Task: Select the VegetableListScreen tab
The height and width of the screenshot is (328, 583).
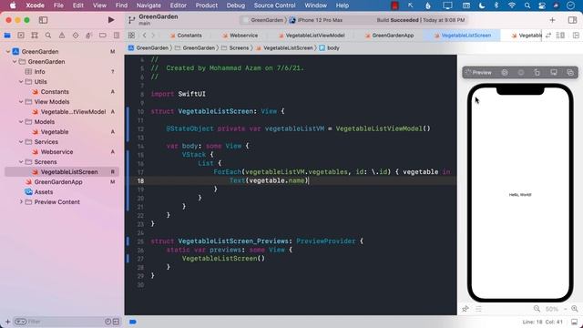Action: pyautogui.click(x=462, y=36)
